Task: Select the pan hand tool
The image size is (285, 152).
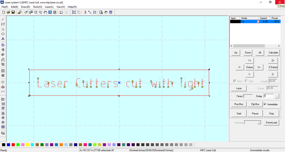Action: (45, 12)
